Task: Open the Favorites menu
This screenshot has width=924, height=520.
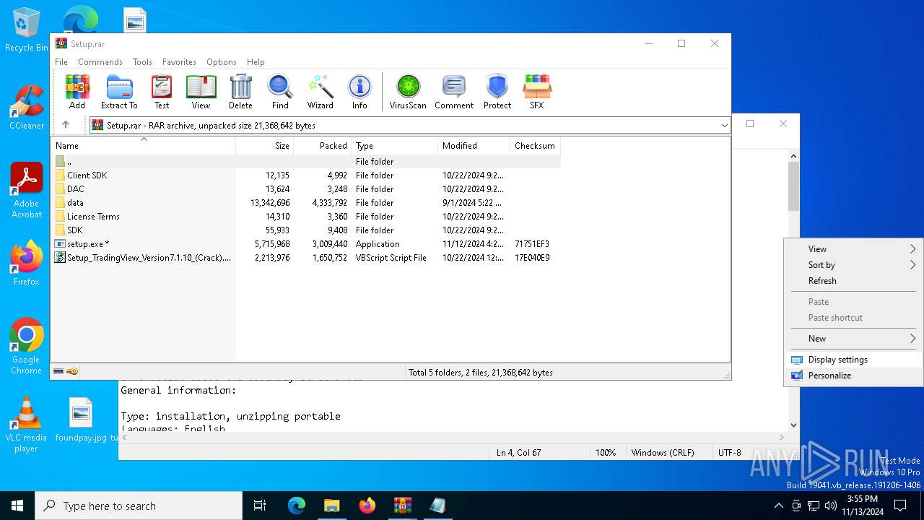Action: tap(179, 62)
